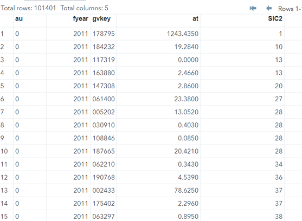This screenshot has width=302, height=221.
Task: Select the gvkey column header
Action: (101, 18)
